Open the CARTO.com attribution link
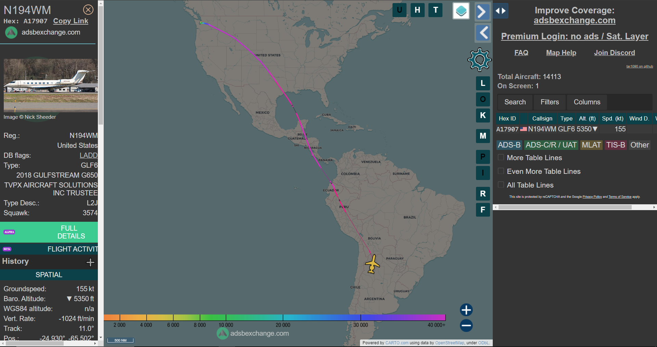The width and height of the screenshot is (657, 347). pos(397,343)
